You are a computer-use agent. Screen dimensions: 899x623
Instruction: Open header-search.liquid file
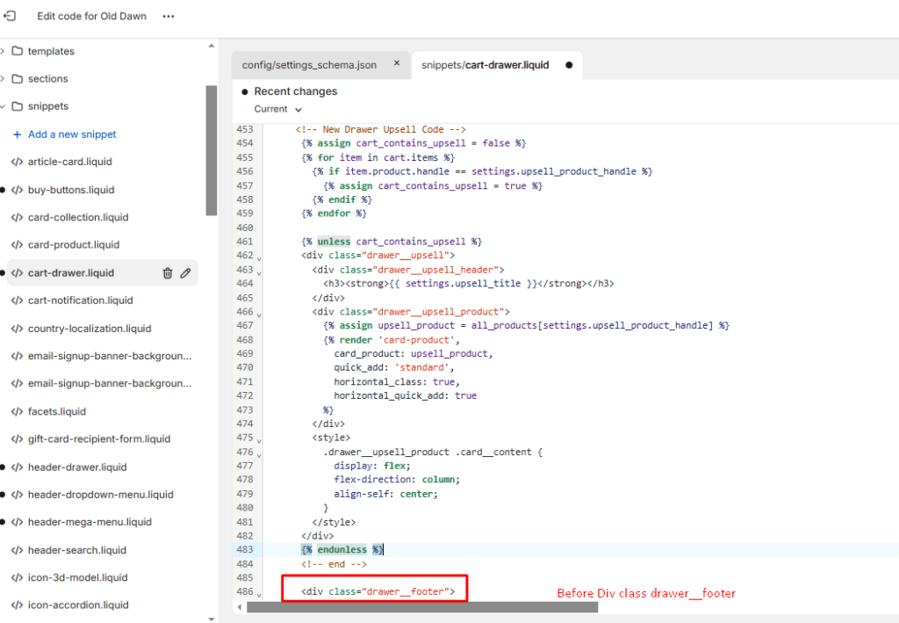77,550
